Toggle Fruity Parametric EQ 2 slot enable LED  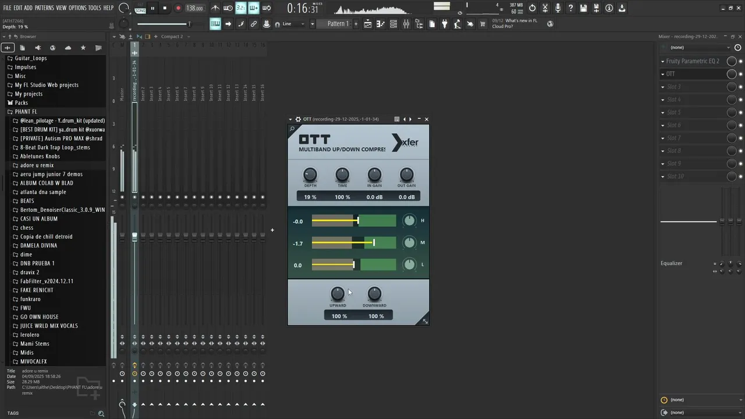[x=741, y=61]
